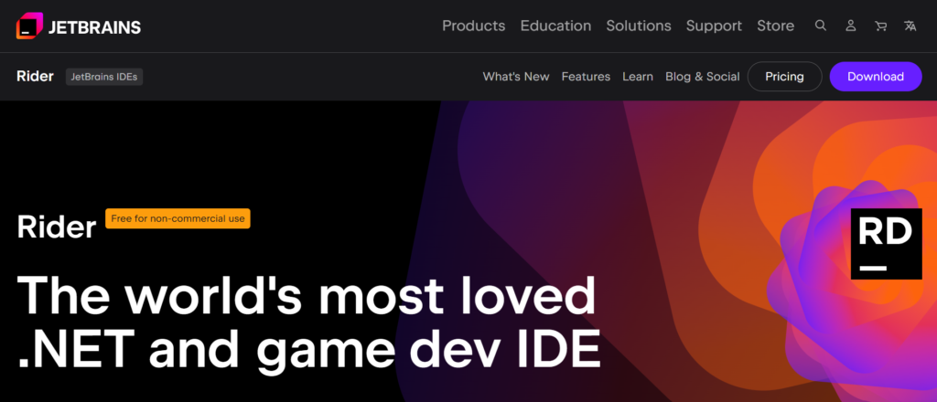The height and width of the screenshot is (402, 937).
Task: Go to What's New page
Action: click(516, 77)
